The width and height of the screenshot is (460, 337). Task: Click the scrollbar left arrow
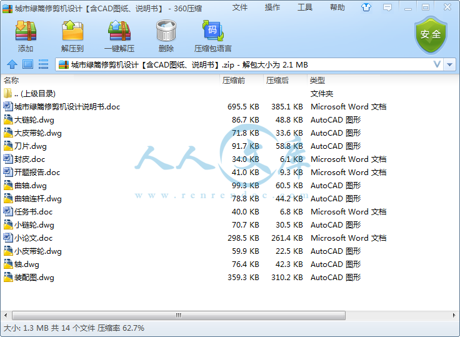coord(6,316)
